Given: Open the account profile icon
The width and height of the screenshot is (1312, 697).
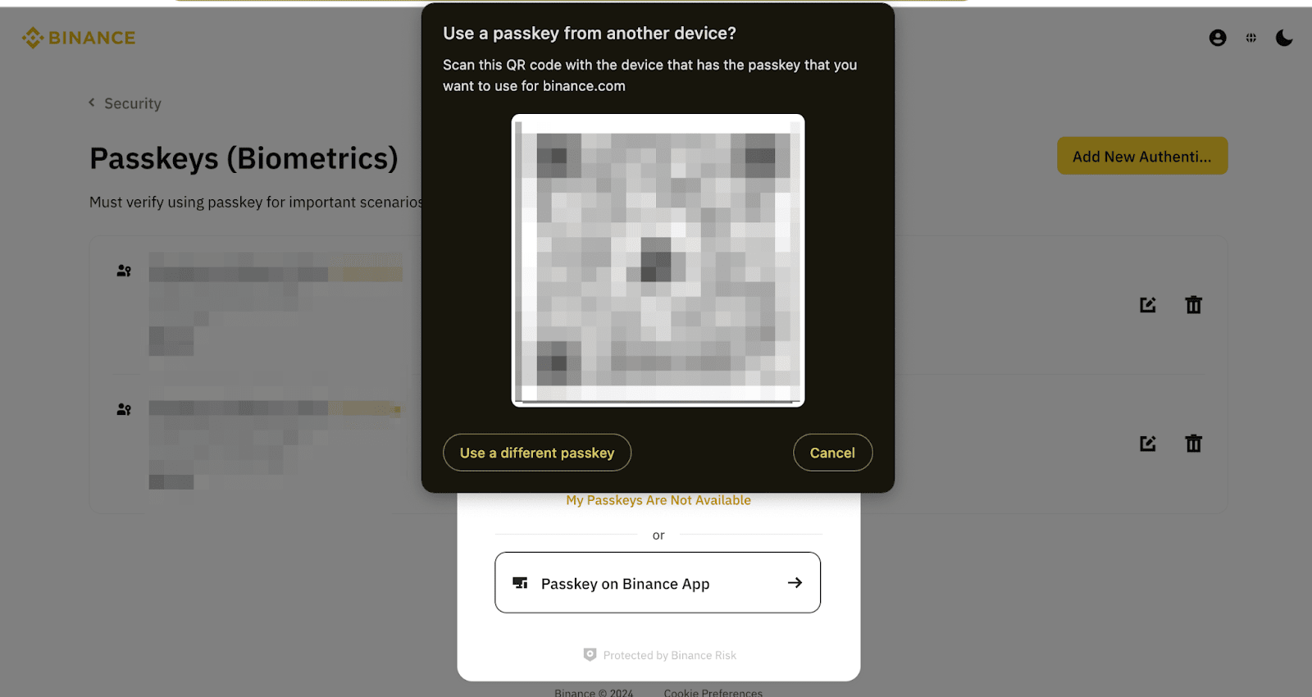Looking at the screenshot, I should click(1218, 38).
